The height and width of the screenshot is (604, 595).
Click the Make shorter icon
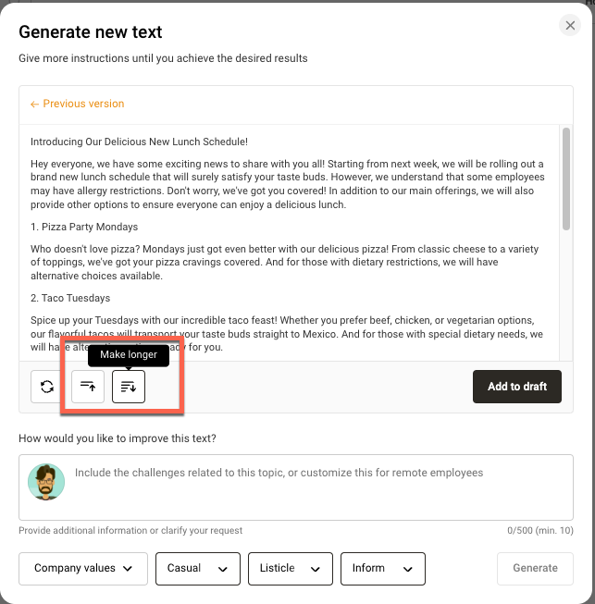(x=88, y=387)
